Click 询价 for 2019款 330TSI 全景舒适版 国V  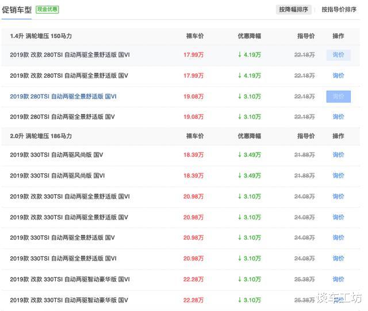[338, 238]
